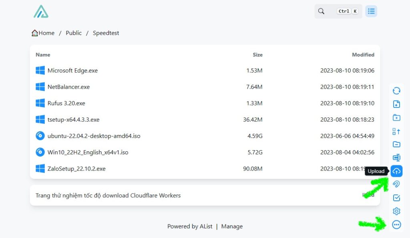The height and width of the screenshot is (238, 410).
Task: Open offline download with the magnet icon
Action: 396,184
